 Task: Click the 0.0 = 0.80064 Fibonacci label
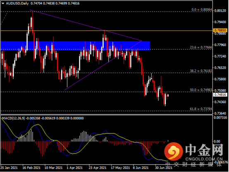pos(202,10)
